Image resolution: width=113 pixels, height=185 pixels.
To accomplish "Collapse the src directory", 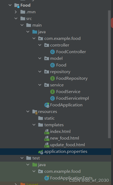I will point(16,18).
